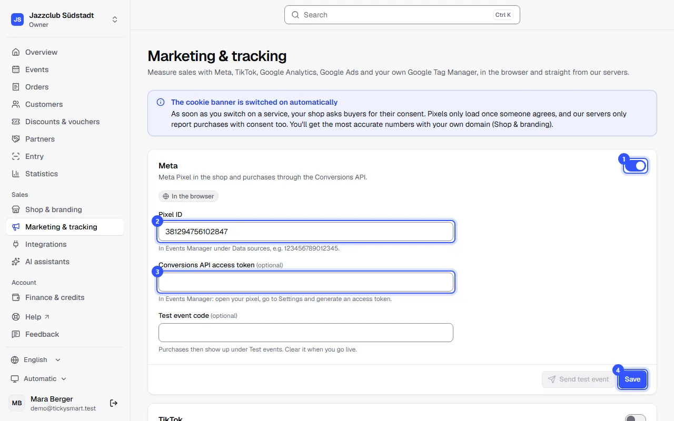This screenshot has height=421, width=674.
Task: Click the 'In the browser' badge
Action: point(189,196)
